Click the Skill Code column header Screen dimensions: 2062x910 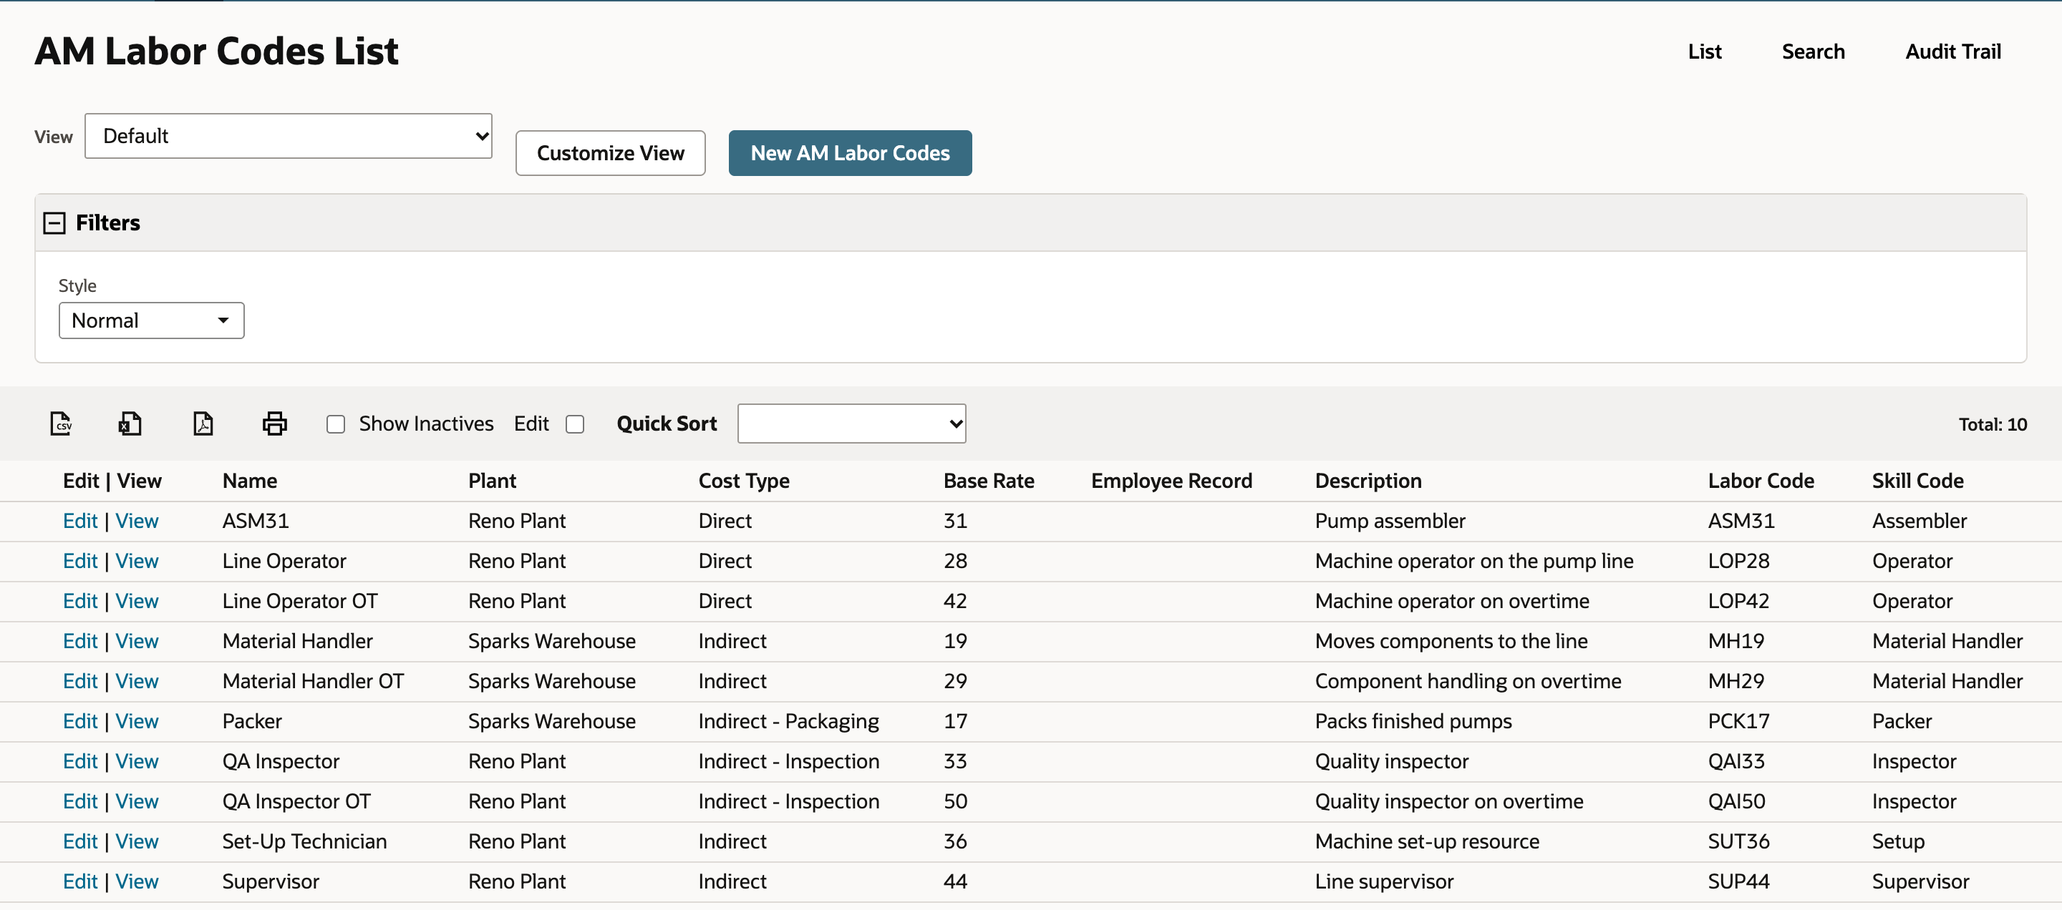coord(1917,481)
